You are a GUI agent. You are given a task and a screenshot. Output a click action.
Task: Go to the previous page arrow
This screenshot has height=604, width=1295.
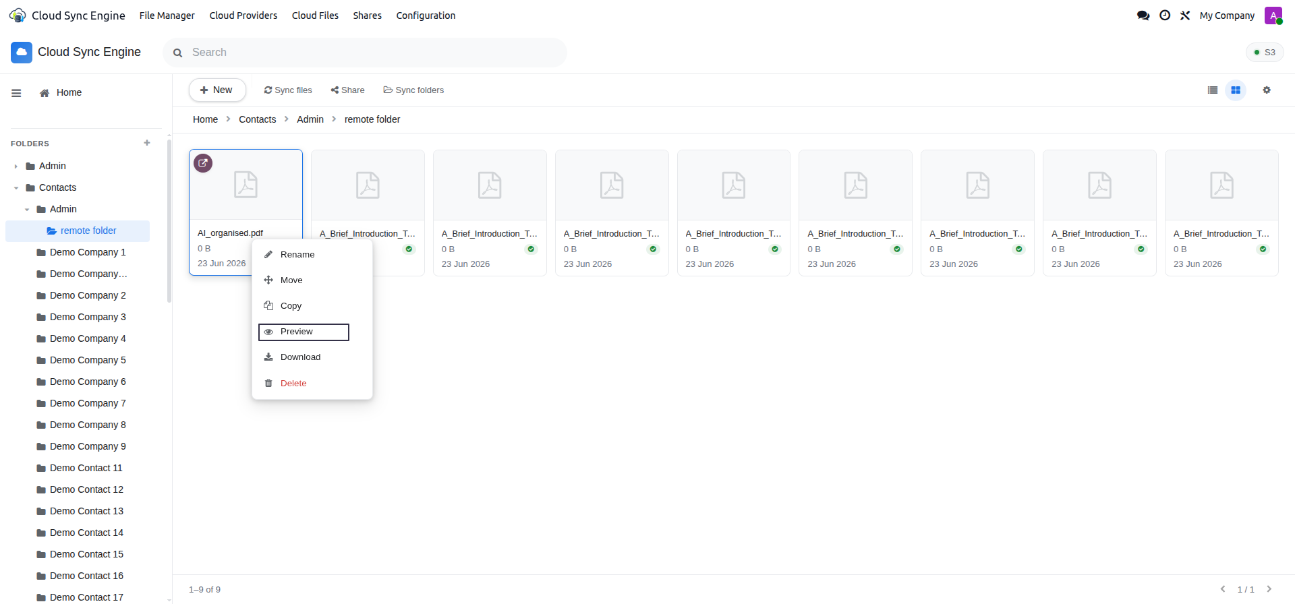[1223, 589]
